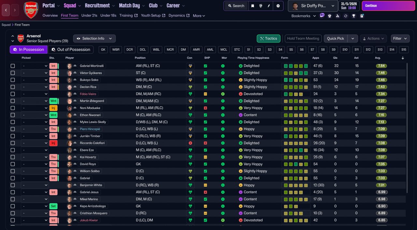Open Picked dropdown for Declan Rice
Image resolution: width=417 pixels, height=230 pixels.
point(35,87)
